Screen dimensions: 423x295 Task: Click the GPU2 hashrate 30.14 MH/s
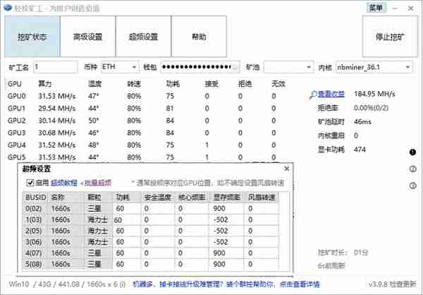[57, 121]
